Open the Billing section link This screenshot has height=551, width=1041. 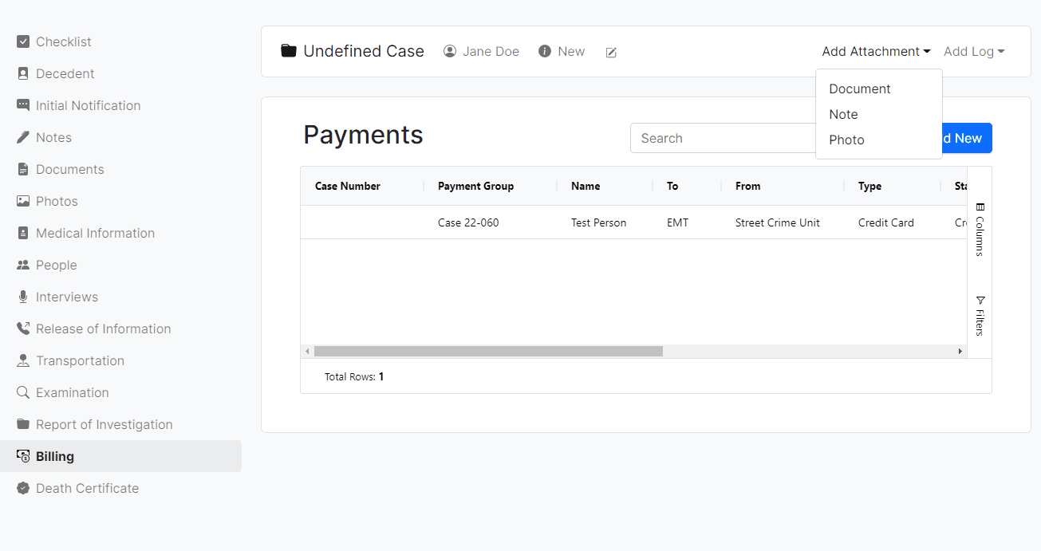pos(54,456)
